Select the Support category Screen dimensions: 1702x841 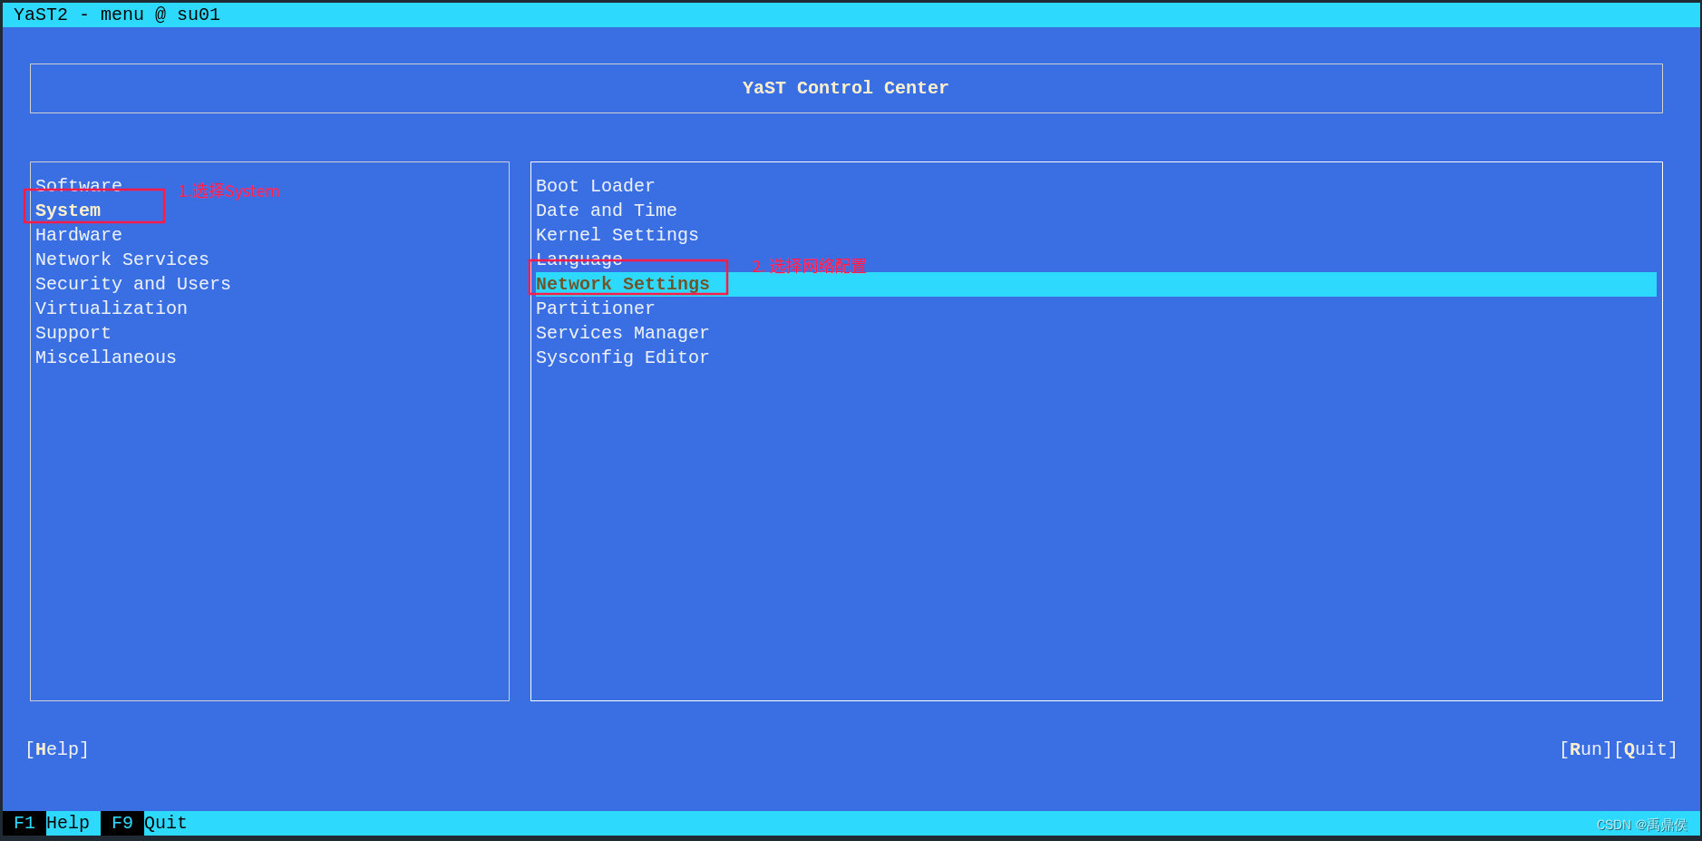pos(73,333)
